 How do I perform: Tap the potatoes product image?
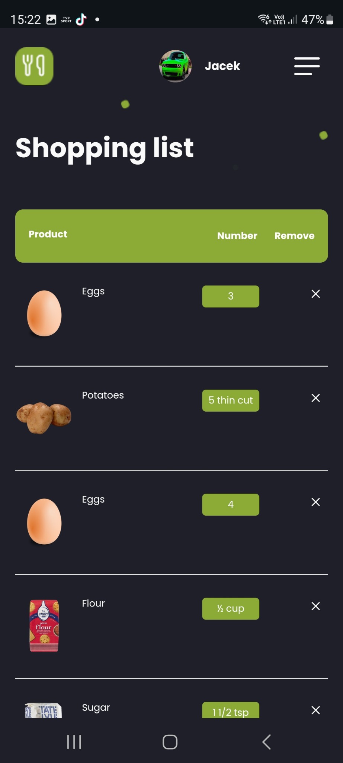tap(44, 417)
